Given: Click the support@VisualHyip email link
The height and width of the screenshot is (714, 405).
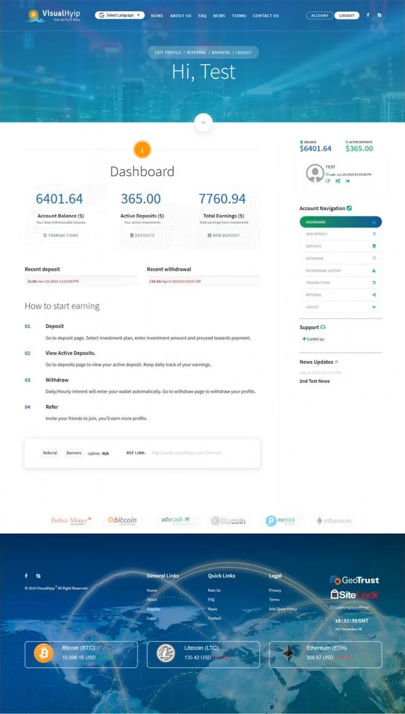Looking at the screenshot, I should pos(350,607).
